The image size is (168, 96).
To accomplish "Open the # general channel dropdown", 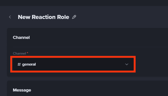I will tap(73, 64).
